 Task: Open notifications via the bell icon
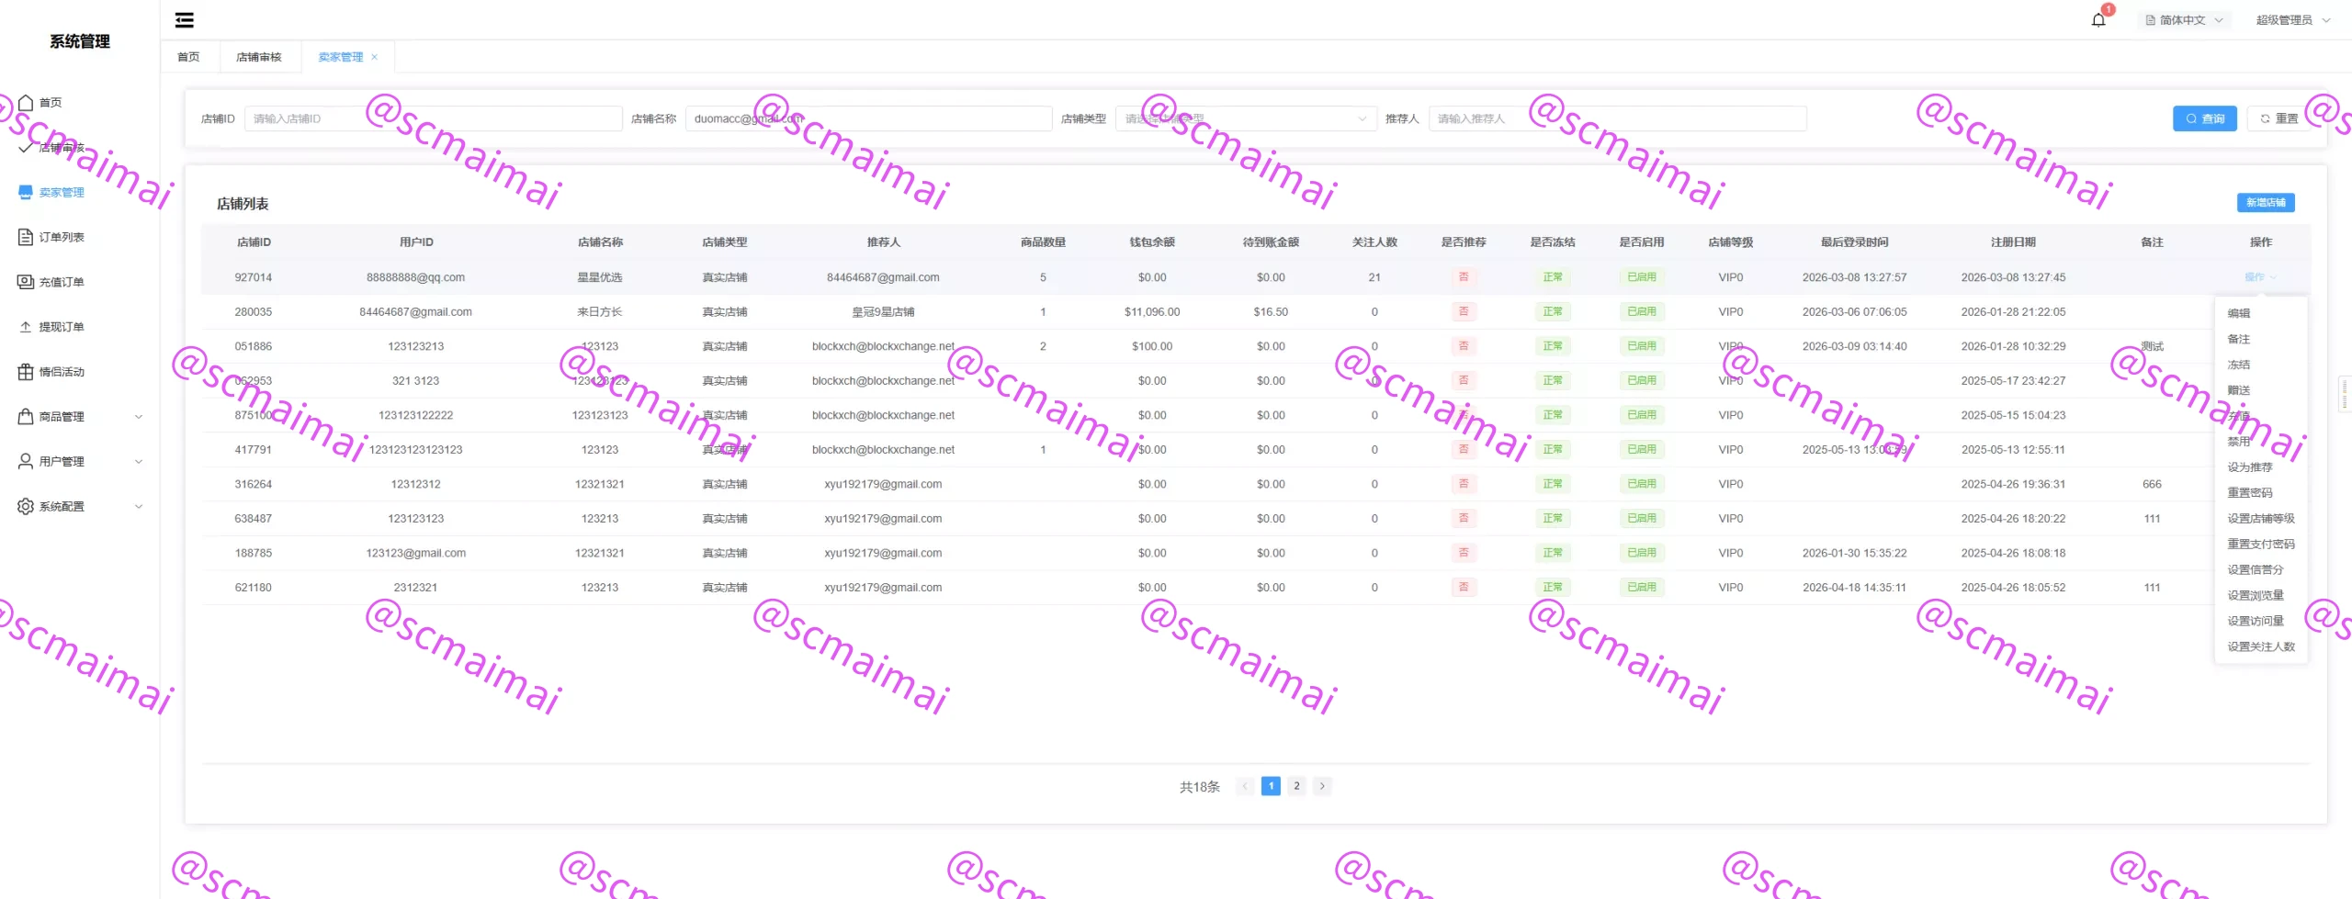tap(2098, 20)
